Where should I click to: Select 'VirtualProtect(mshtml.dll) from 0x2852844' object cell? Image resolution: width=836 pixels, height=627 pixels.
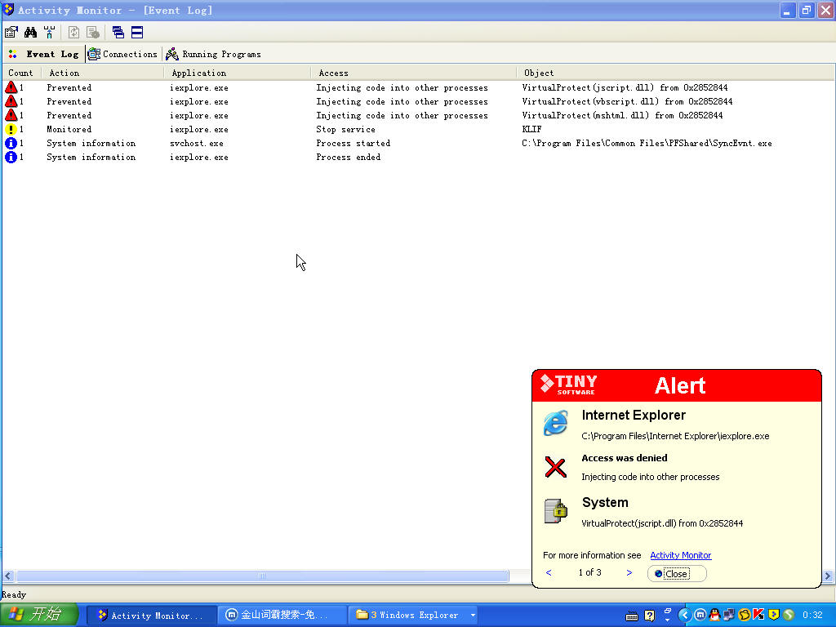[x=622, y=115]
